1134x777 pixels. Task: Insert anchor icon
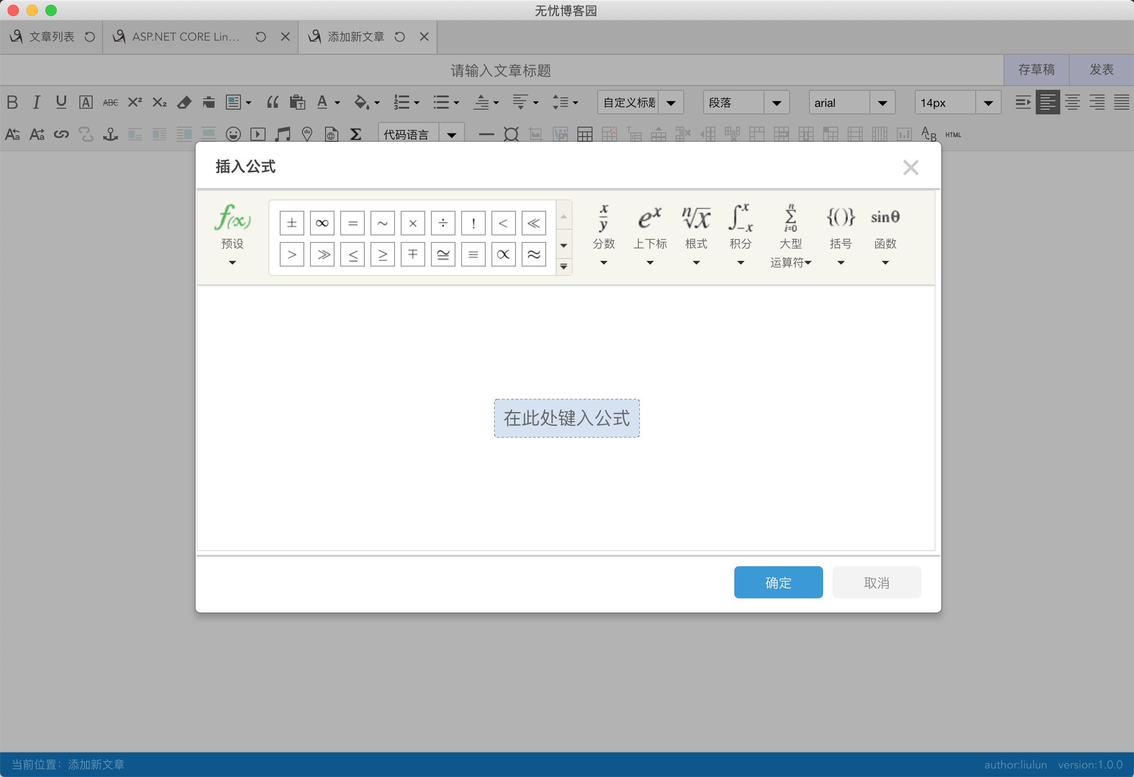pyautogui.click(x=110, y=134)
